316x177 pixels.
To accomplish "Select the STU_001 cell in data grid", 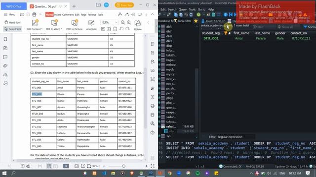I will (x=211, y=38).
